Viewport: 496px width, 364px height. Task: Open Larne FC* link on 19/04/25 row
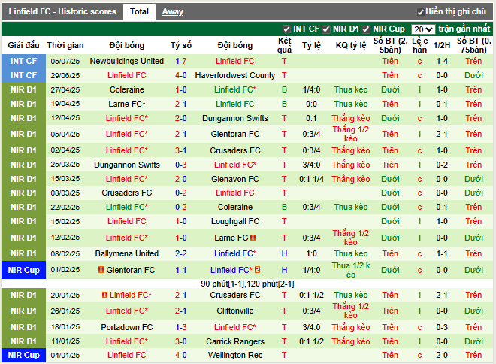[x=127, y=104]
